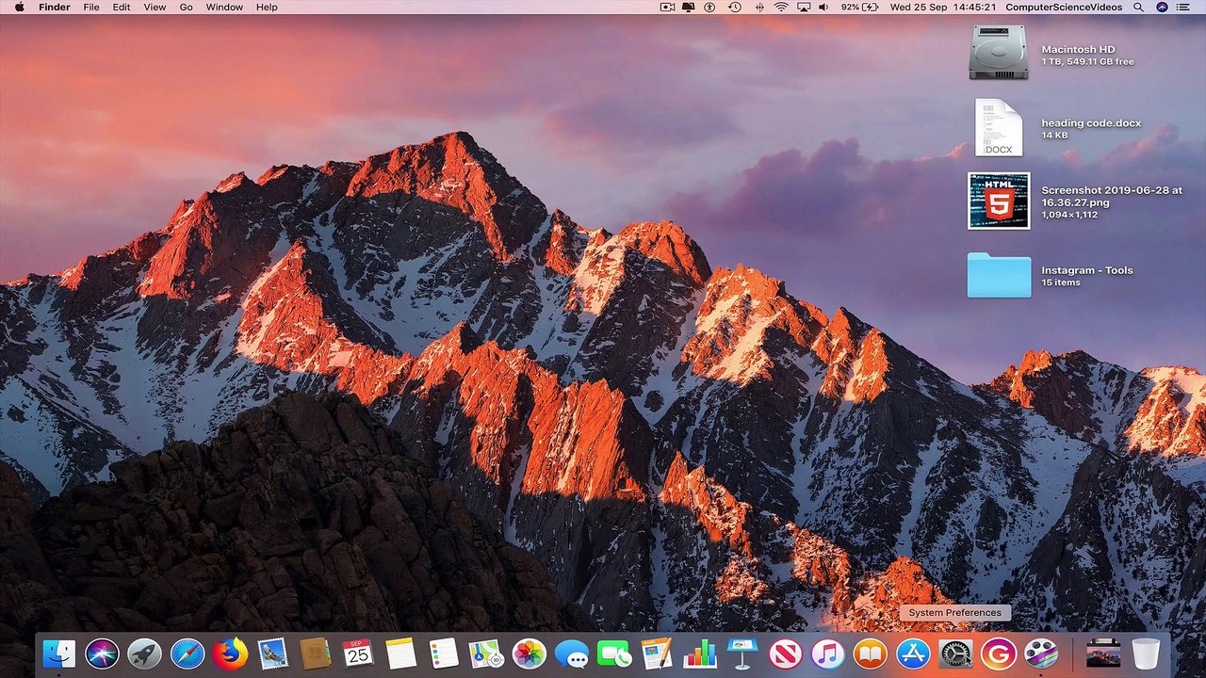
Task: Open the AirPlay menu bar icon
Action: pos(804,7)
